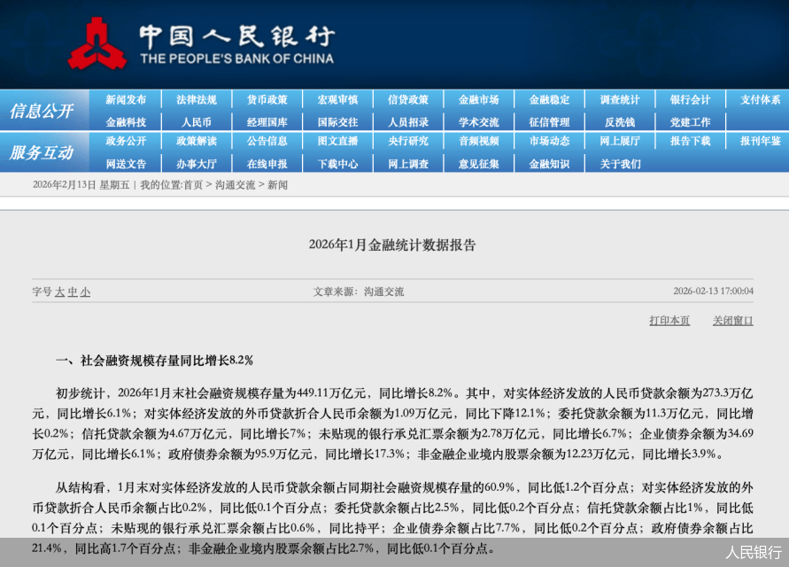Viewport: 789px width, 567px height.
Task: Navigate to 首页 in the breadcrumb
Action: (192, 185)
